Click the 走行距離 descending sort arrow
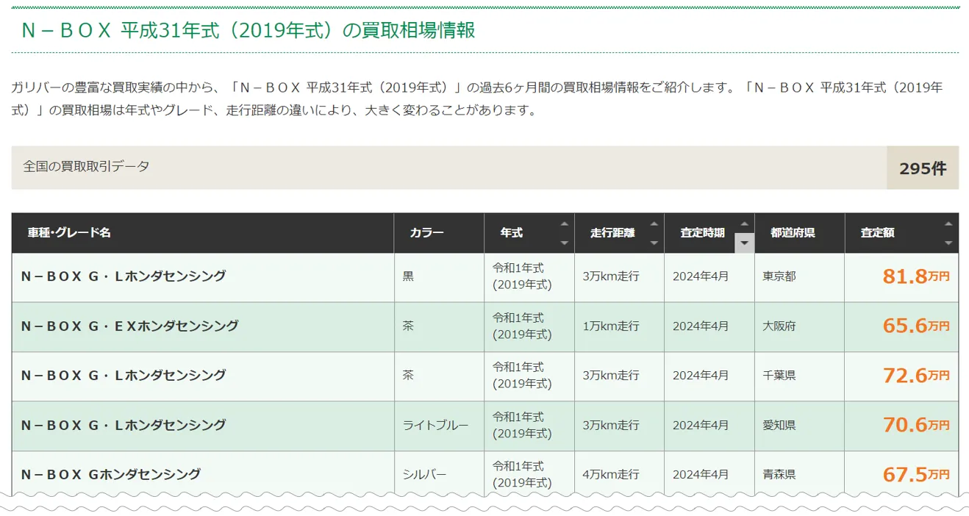This screenshot has height=516, width=969. point(654,243)
